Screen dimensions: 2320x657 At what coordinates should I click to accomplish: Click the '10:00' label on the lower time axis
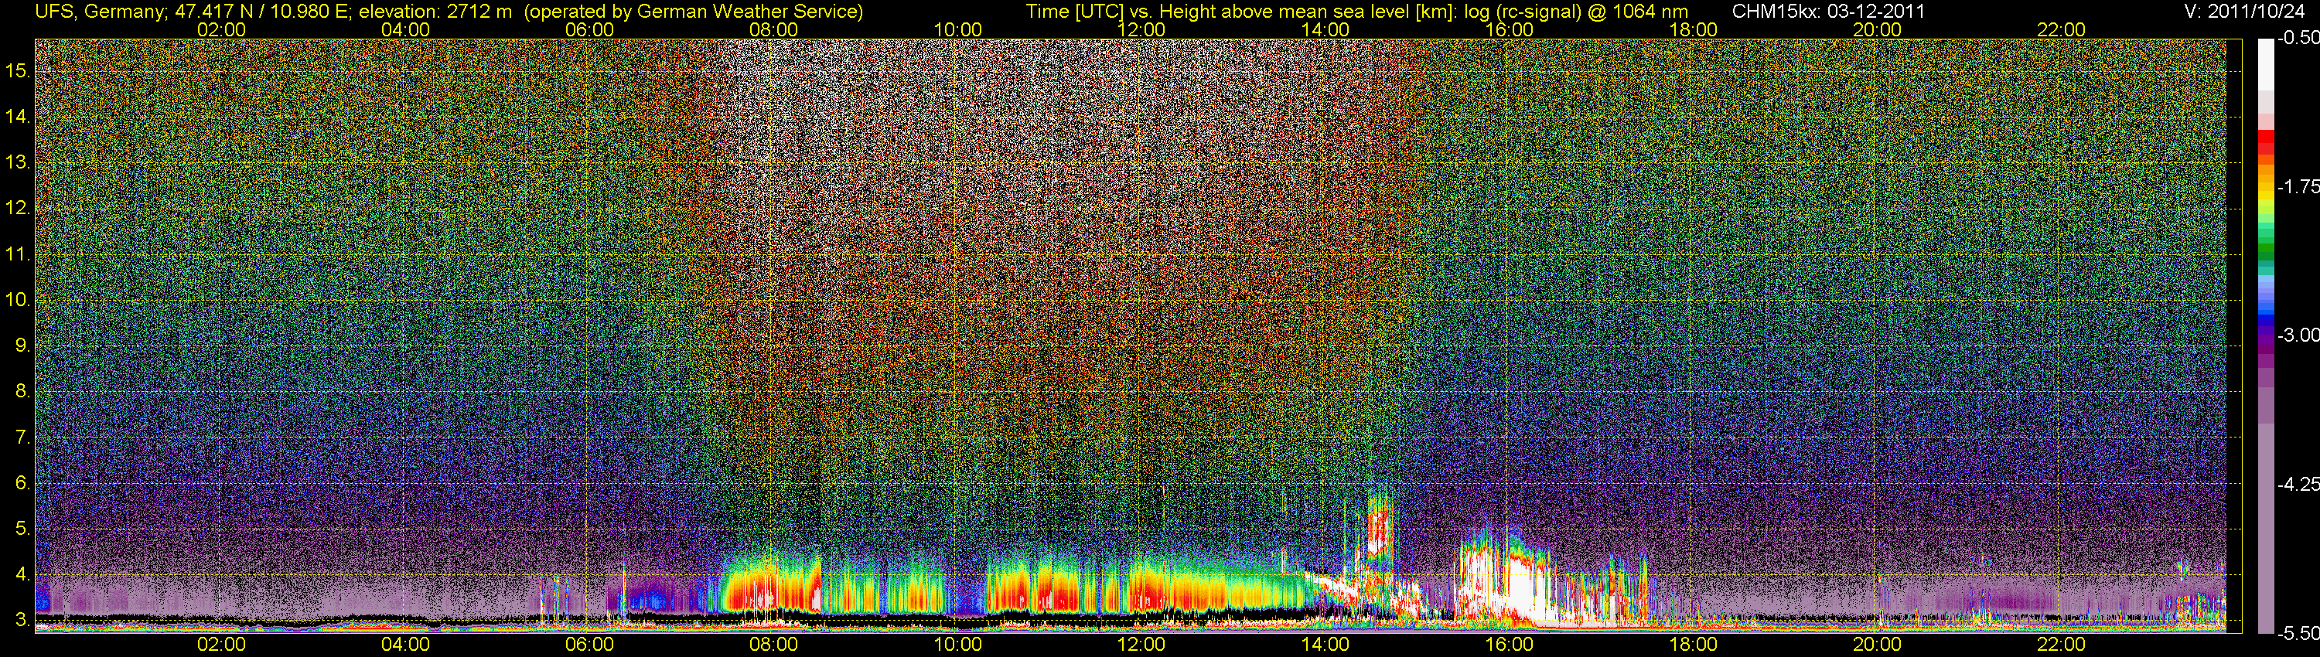957,645
